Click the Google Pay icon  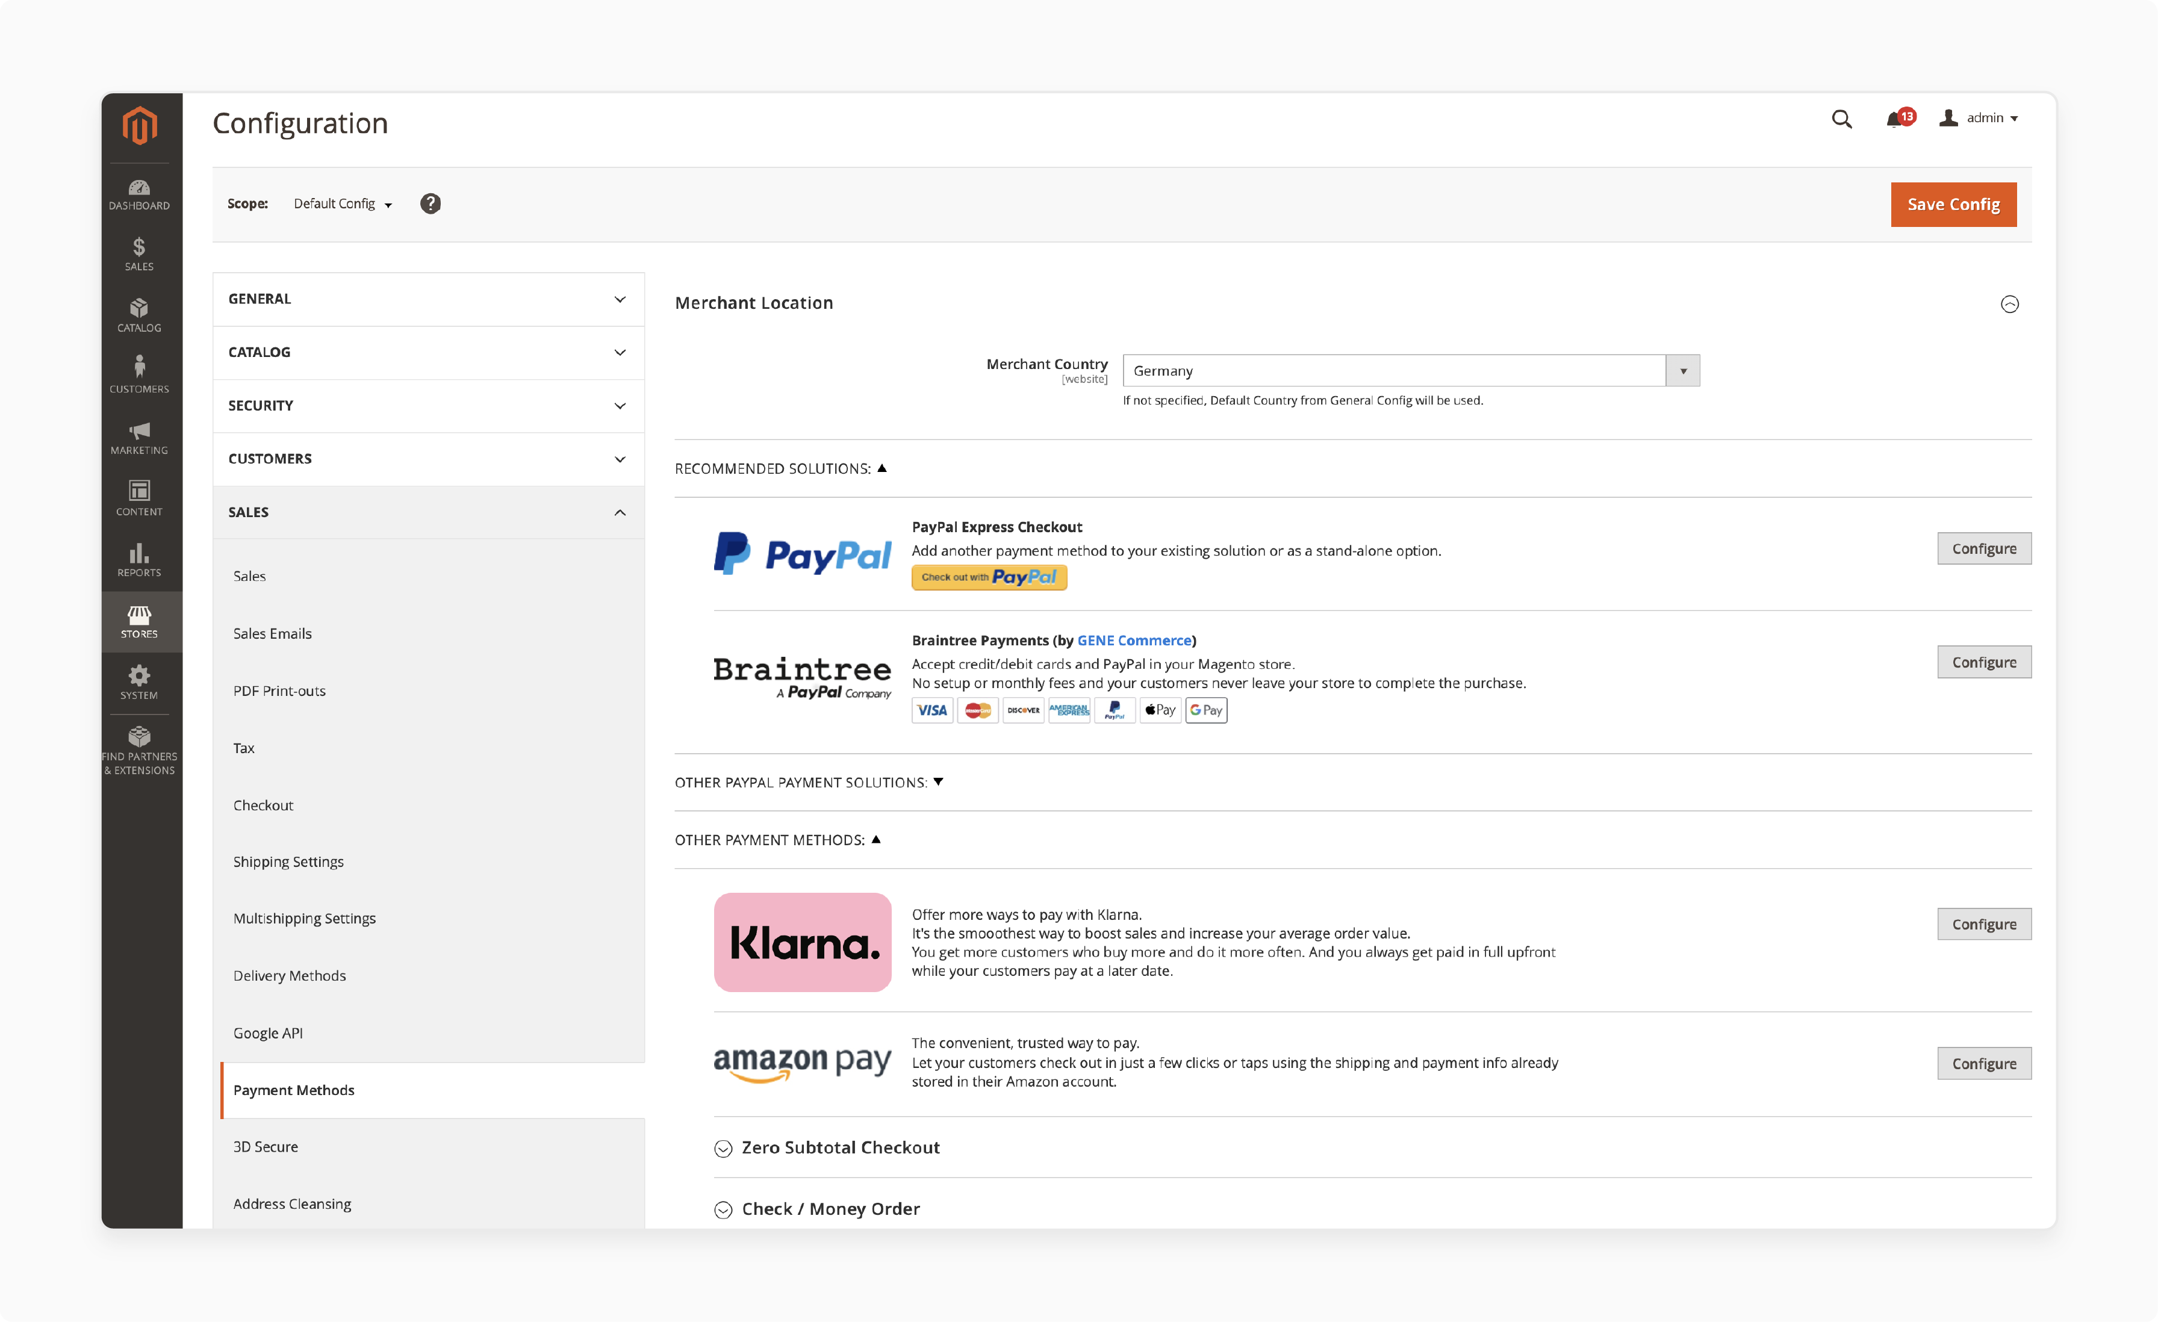pos(1206,710)
